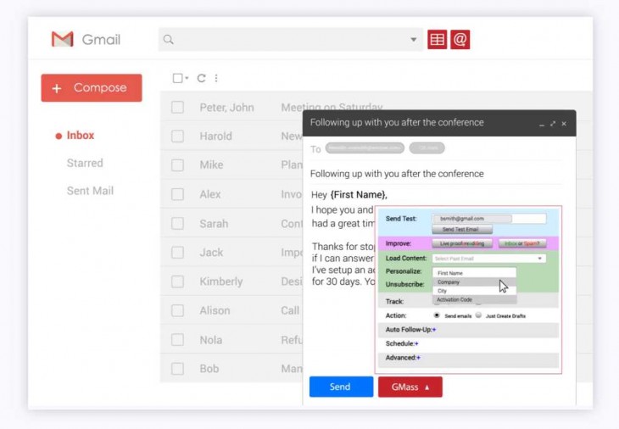Pick City from the Personalize list
This screenshot has width=619, height=429.
[x=474, y=291]
